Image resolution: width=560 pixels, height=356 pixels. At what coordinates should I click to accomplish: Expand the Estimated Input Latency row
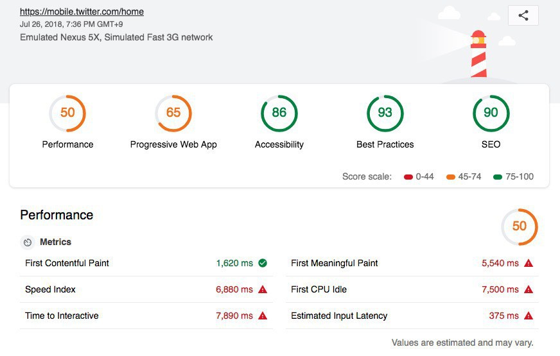click(x=339, y=316)
